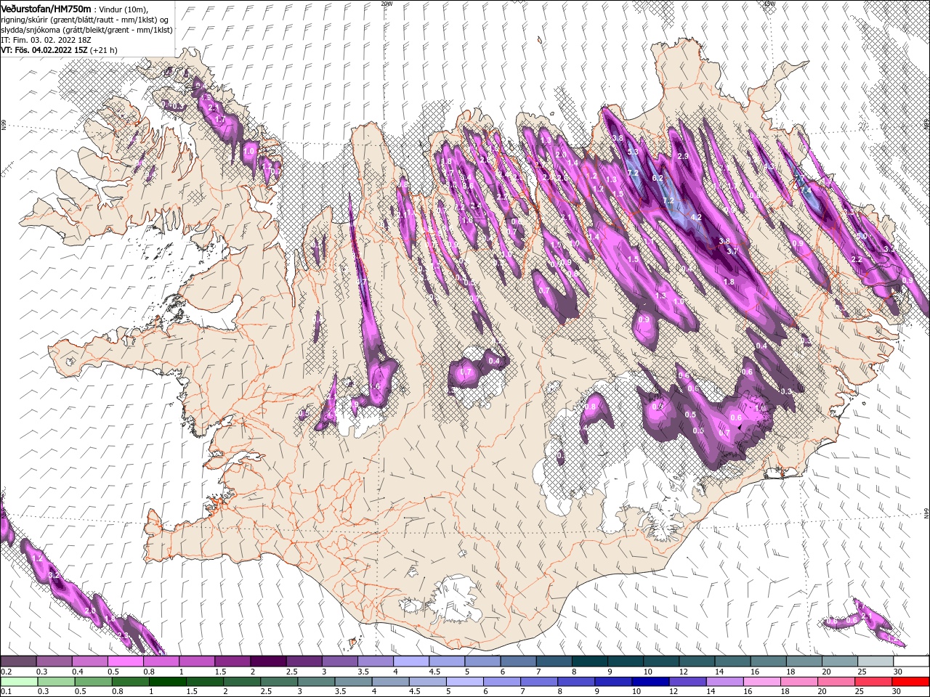Click the 2.9 snowfall value in northeast Iceland

pos(682,156)
